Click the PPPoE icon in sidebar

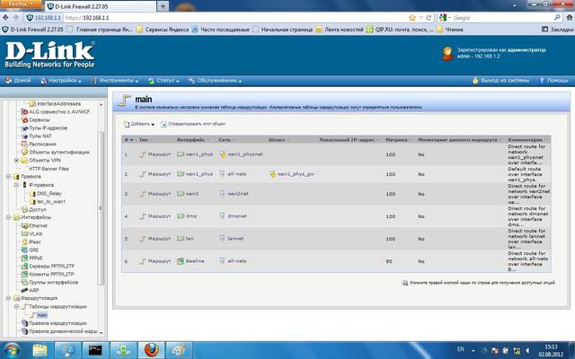tap(24, 258)
